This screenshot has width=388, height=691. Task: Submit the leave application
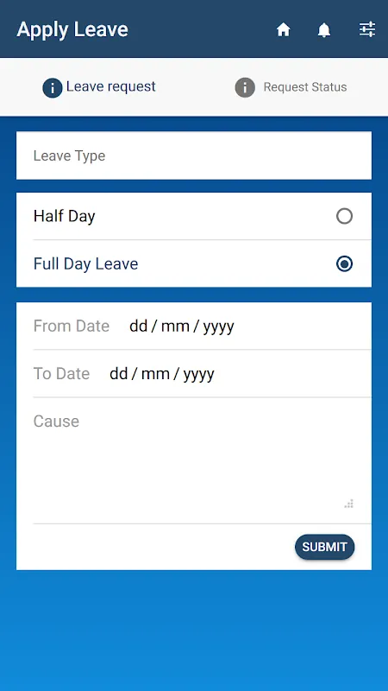325,547
